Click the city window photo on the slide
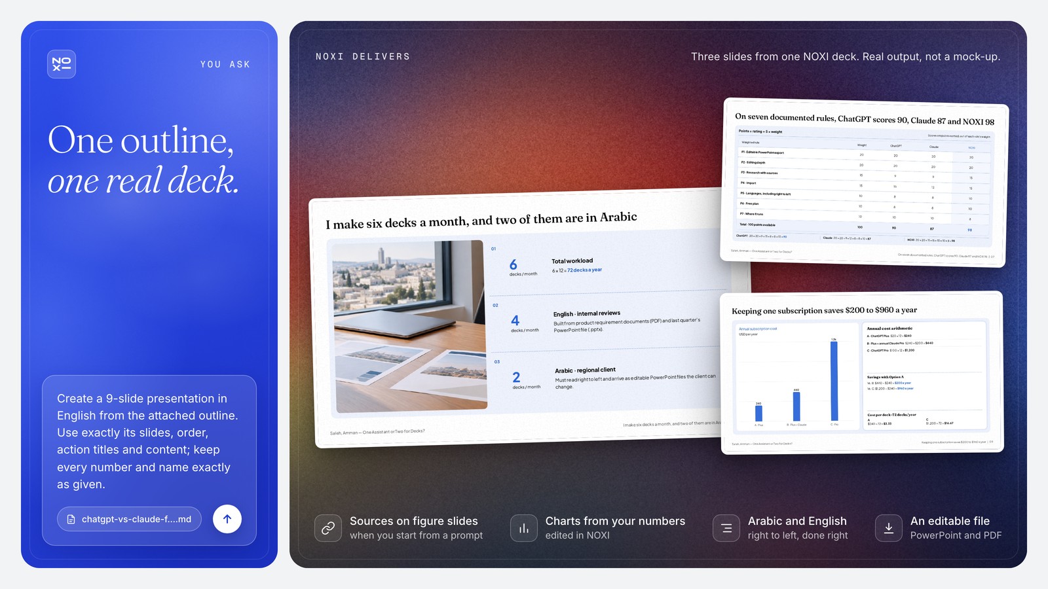Image resolution: width=1048 pixels, height=589 pixels. click(409, 326)
